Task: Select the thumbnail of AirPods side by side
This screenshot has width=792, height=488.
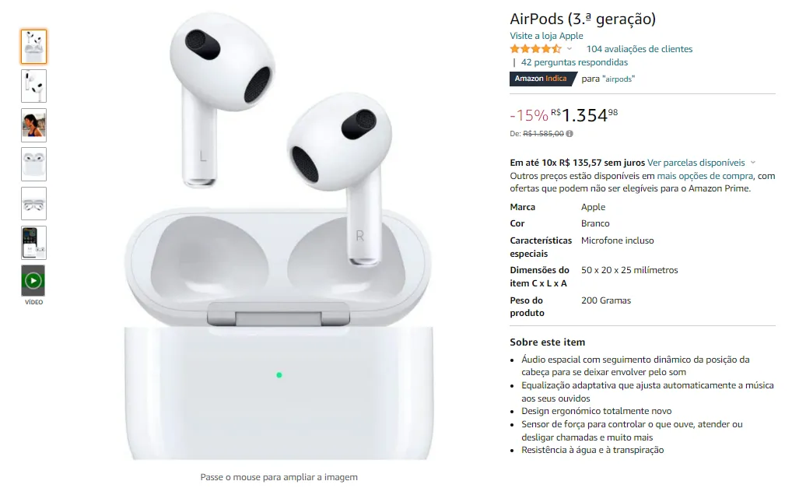Action: click(33, 204)
